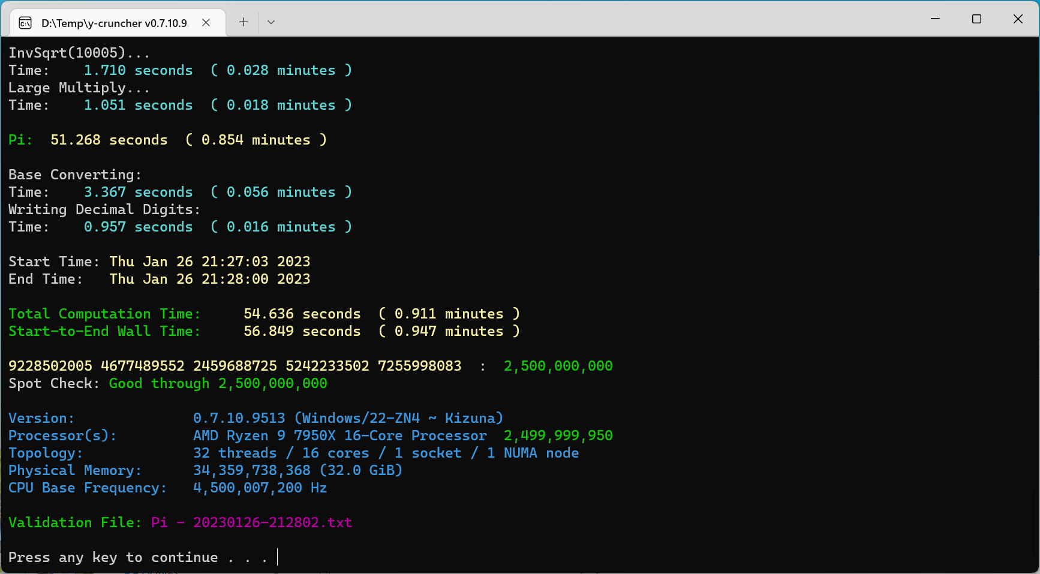Click the '3.367 seconds' value

[x=139, y=192]
